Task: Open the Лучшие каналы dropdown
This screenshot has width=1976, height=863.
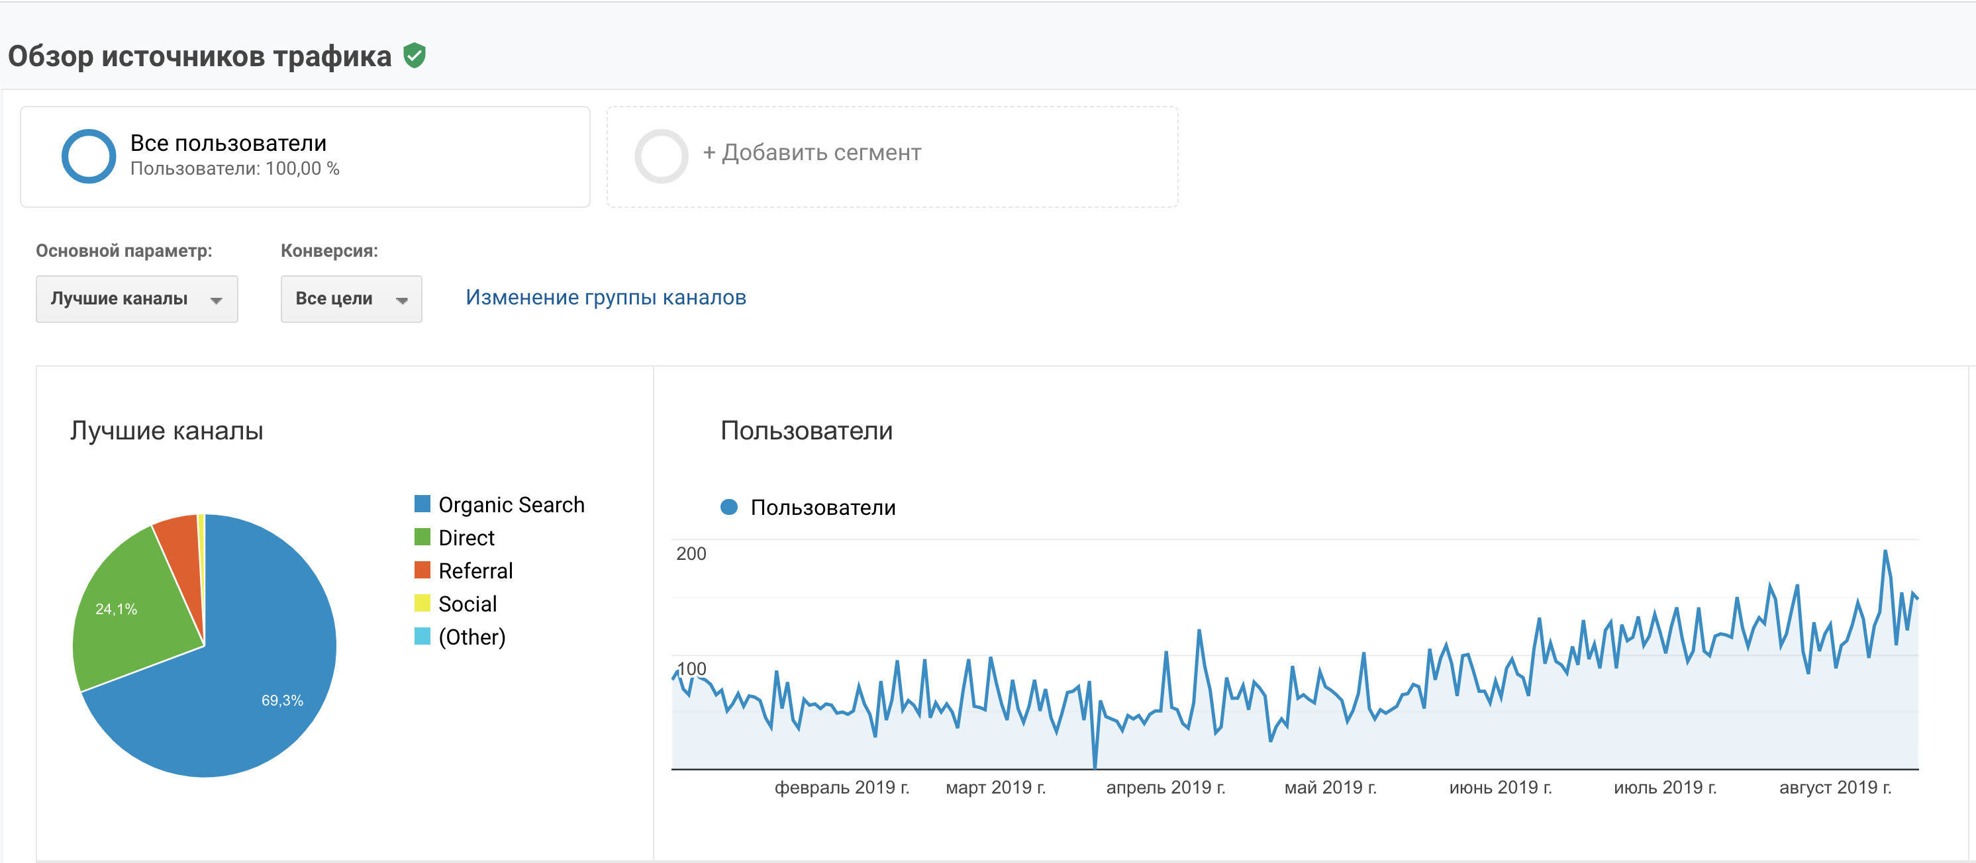Action: pos(136,298)
